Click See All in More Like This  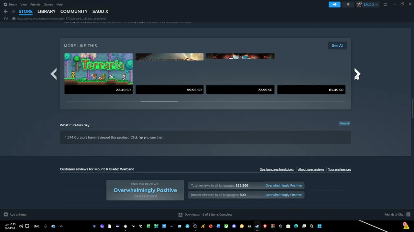(337, 45)
